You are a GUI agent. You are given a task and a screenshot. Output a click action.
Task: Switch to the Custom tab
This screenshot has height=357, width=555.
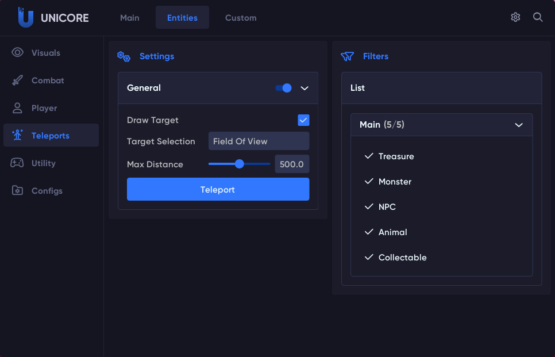241,18
